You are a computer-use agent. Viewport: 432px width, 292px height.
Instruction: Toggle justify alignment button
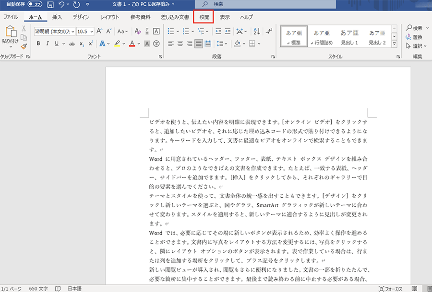199,44
